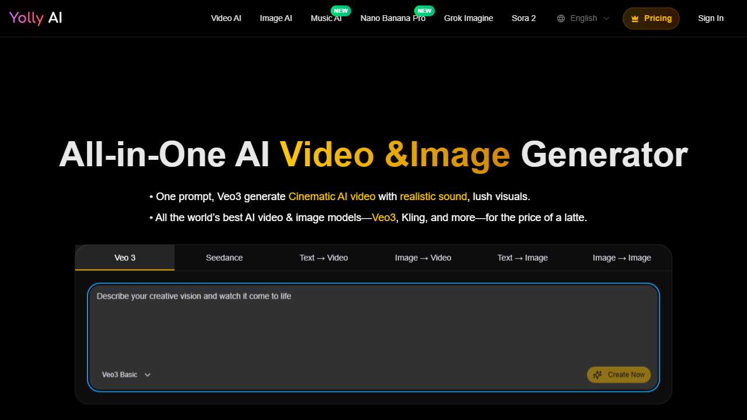The height and width of the screenshot is (420, 747).
Task: Open the Video AI menu
Action: (226, 18)
